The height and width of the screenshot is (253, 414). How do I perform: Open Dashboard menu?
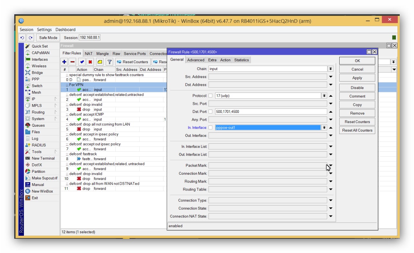(x=65, y=29)
